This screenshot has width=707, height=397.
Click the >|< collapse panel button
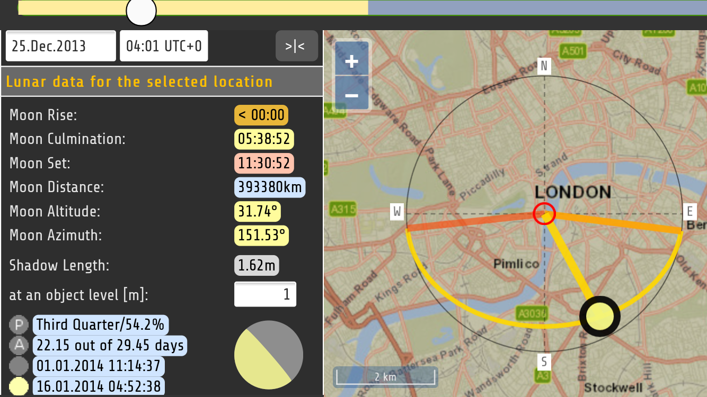tap(297, 46)
